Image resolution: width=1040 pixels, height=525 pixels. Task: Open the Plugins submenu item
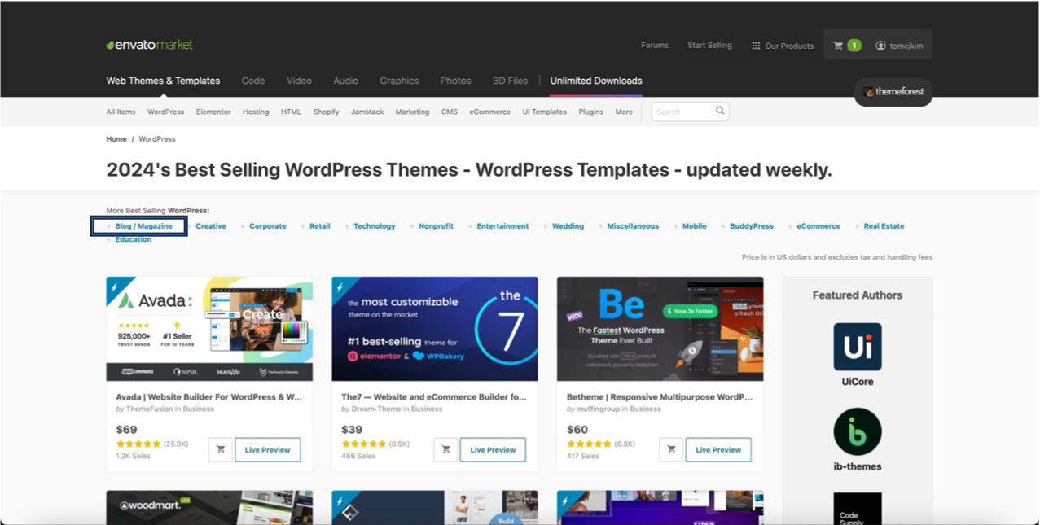pos(591,112)
